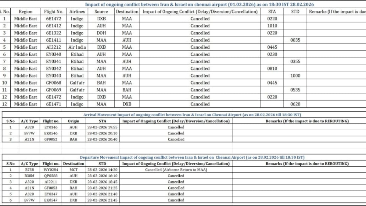Select the STD value 0620
Screen dimensions: 366x206
295,104
